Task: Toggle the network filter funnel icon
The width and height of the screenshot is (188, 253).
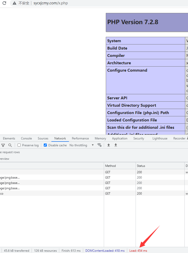Action: click(3, 145)
